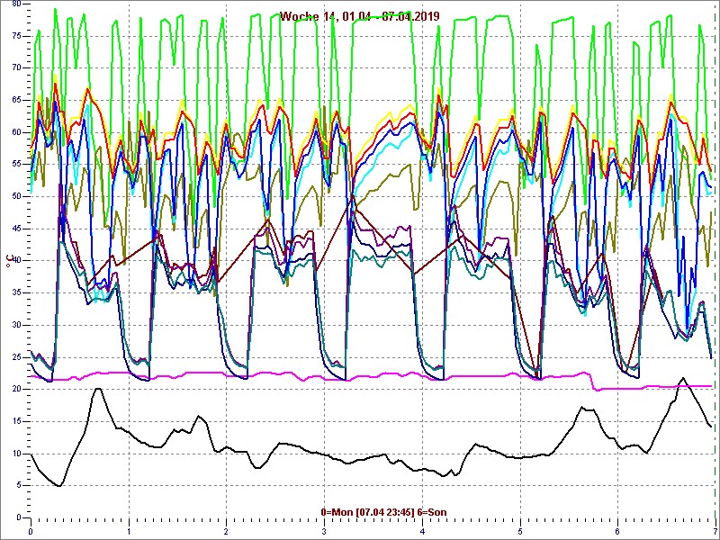Select the 65 tick label on temperature axis
Screen dimensions: 720x540
[x=16, y=100]
